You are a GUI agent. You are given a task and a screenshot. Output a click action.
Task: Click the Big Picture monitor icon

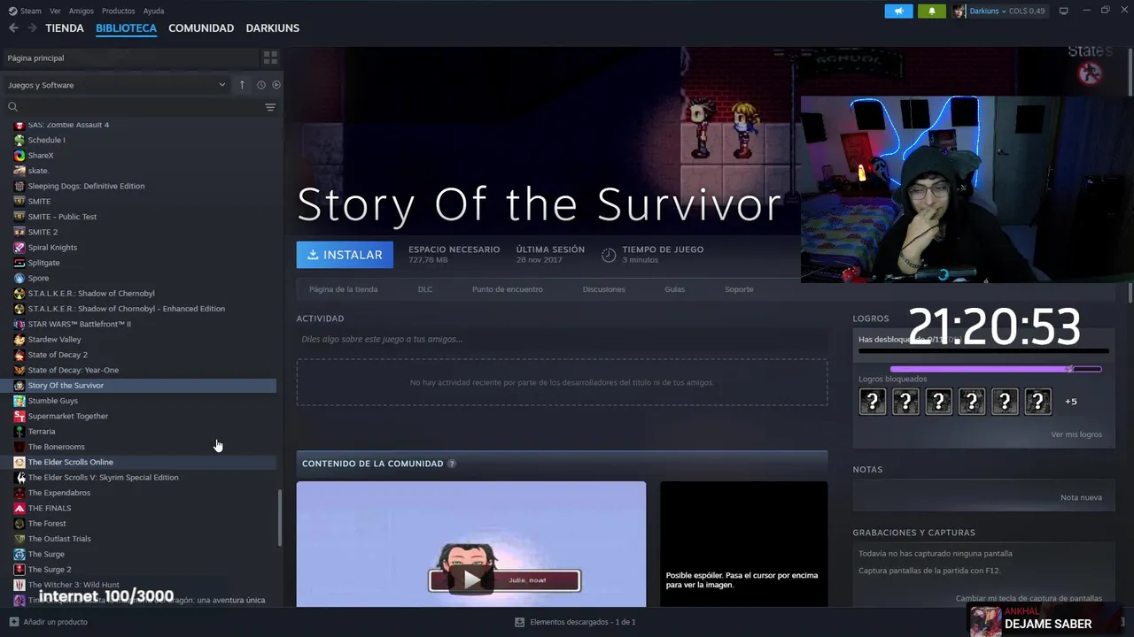click(x=1064, y=11)
